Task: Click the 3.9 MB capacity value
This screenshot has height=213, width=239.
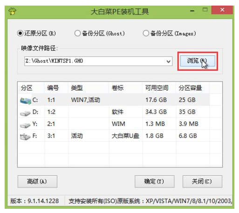Action: 189,124
